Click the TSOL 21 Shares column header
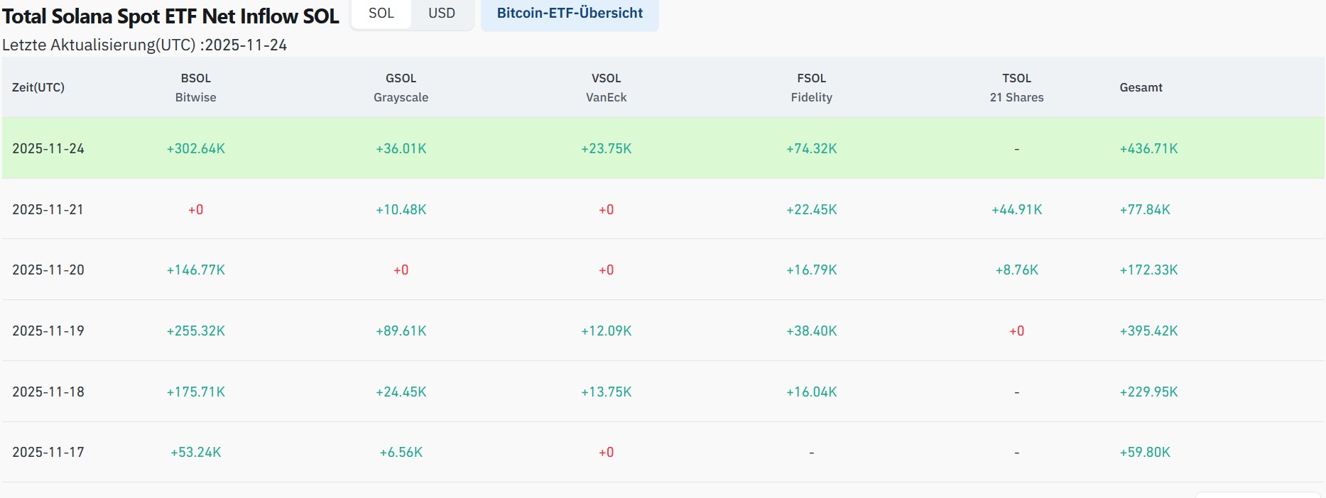 click(x=1017, y=87)
